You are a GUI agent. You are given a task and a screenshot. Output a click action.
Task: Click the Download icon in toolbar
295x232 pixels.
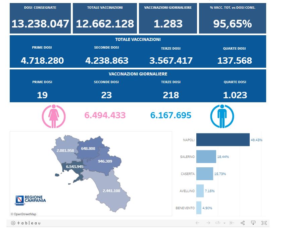(x=253, y=223)
